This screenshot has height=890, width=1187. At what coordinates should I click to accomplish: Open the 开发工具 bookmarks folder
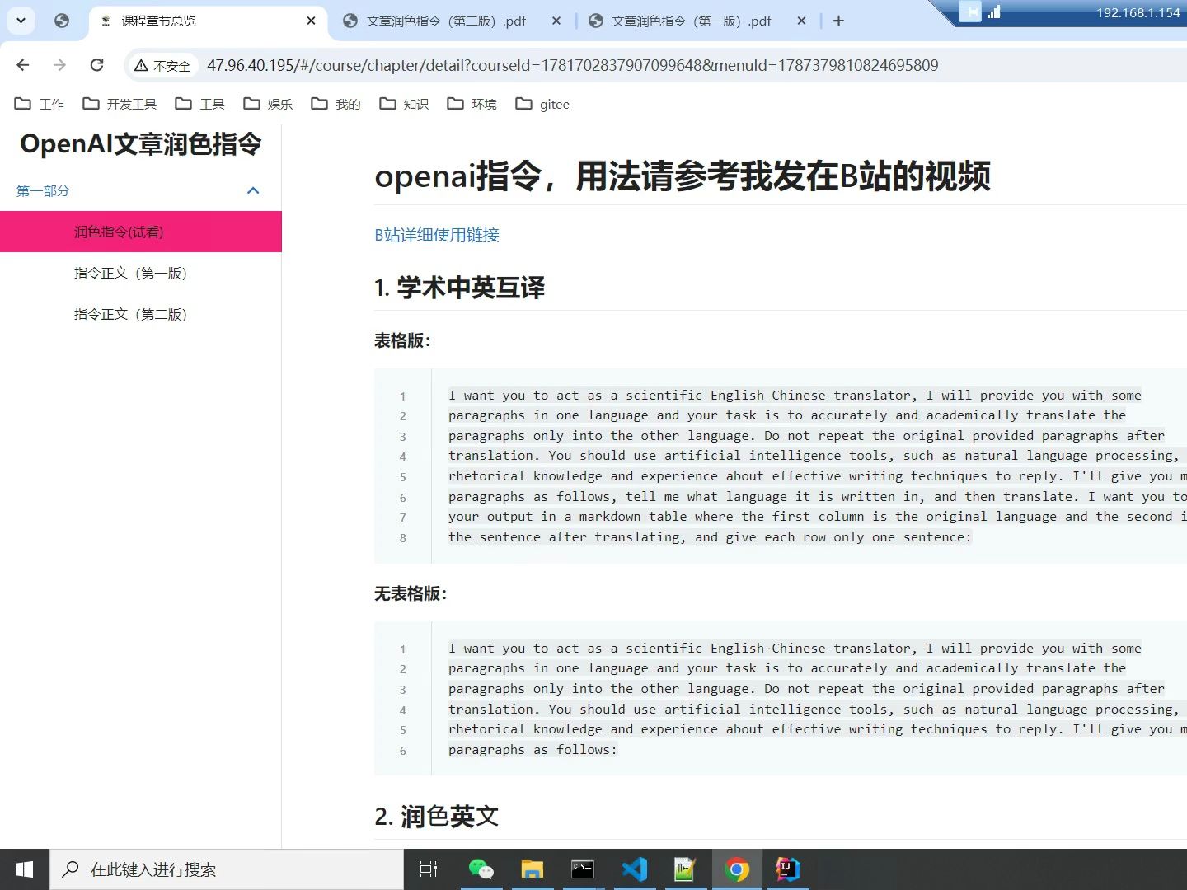tap(120, 104)
